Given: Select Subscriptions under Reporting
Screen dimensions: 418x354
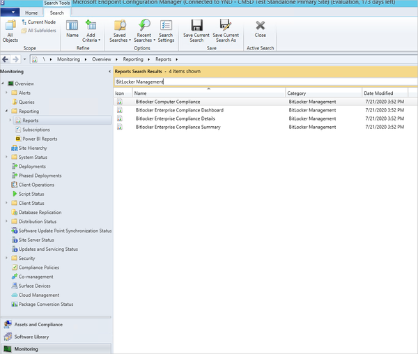Looking at the screenshot, I should [x=33, y=130].
